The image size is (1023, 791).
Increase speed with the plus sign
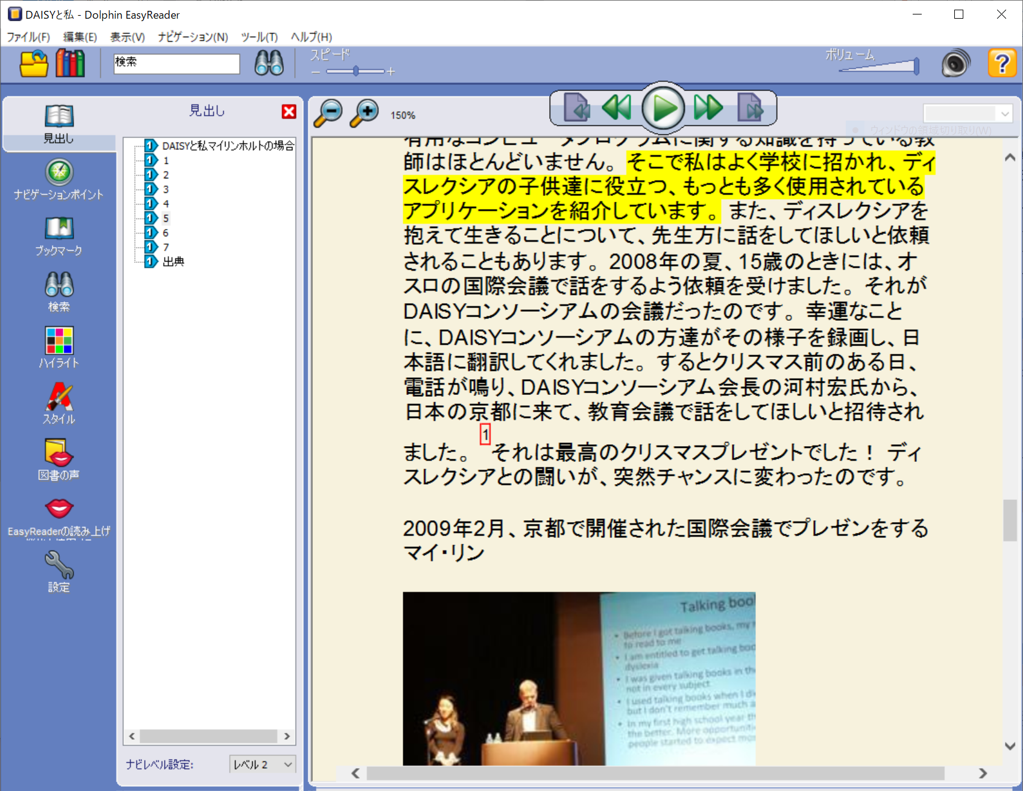[x=391, y=72]
